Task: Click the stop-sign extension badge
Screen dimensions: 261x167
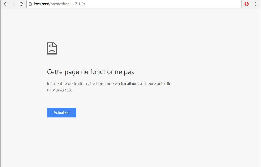Action: click(x=246, y=4)
